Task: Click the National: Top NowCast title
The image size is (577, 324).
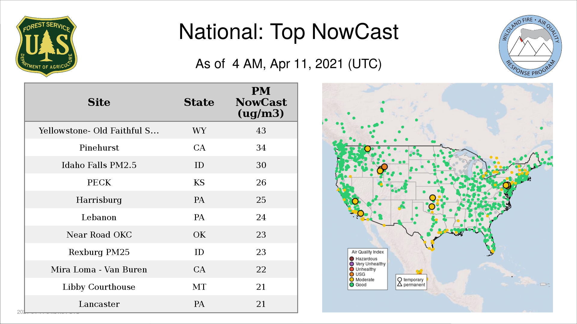Action: click(288, 32)
